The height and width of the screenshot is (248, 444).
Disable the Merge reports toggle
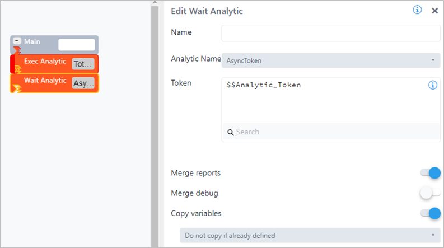click(x=431, y=173)
